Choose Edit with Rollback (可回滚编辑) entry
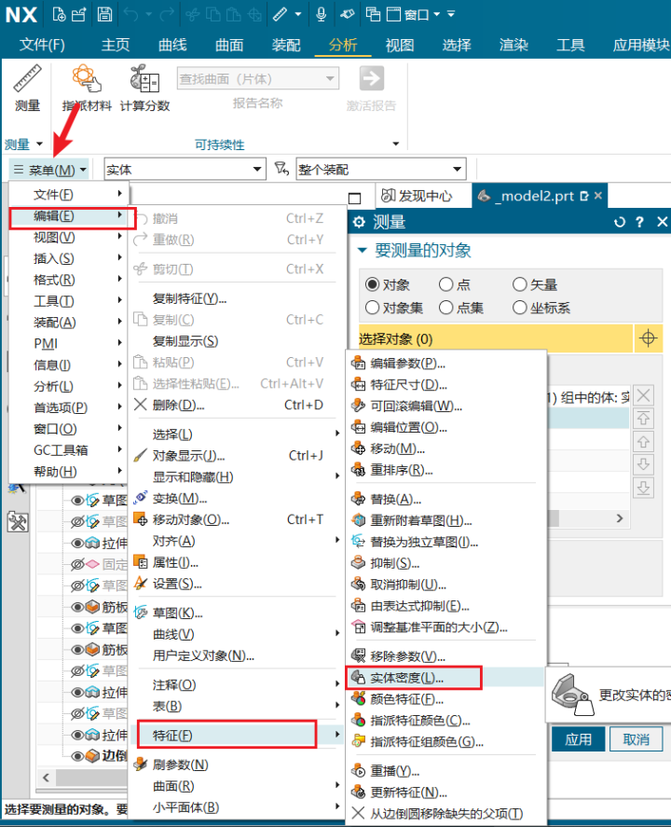 416,407
